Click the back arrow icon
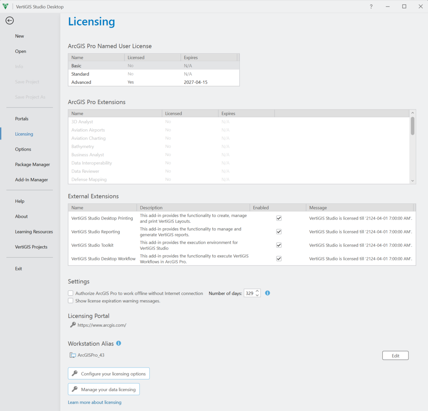 tap(9, 21)
